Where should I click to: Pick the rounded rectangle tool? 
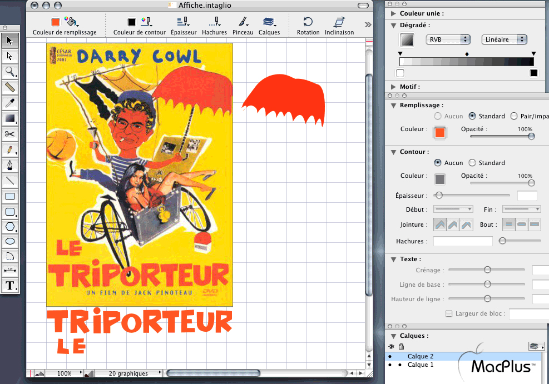click(x=10, y=212)
